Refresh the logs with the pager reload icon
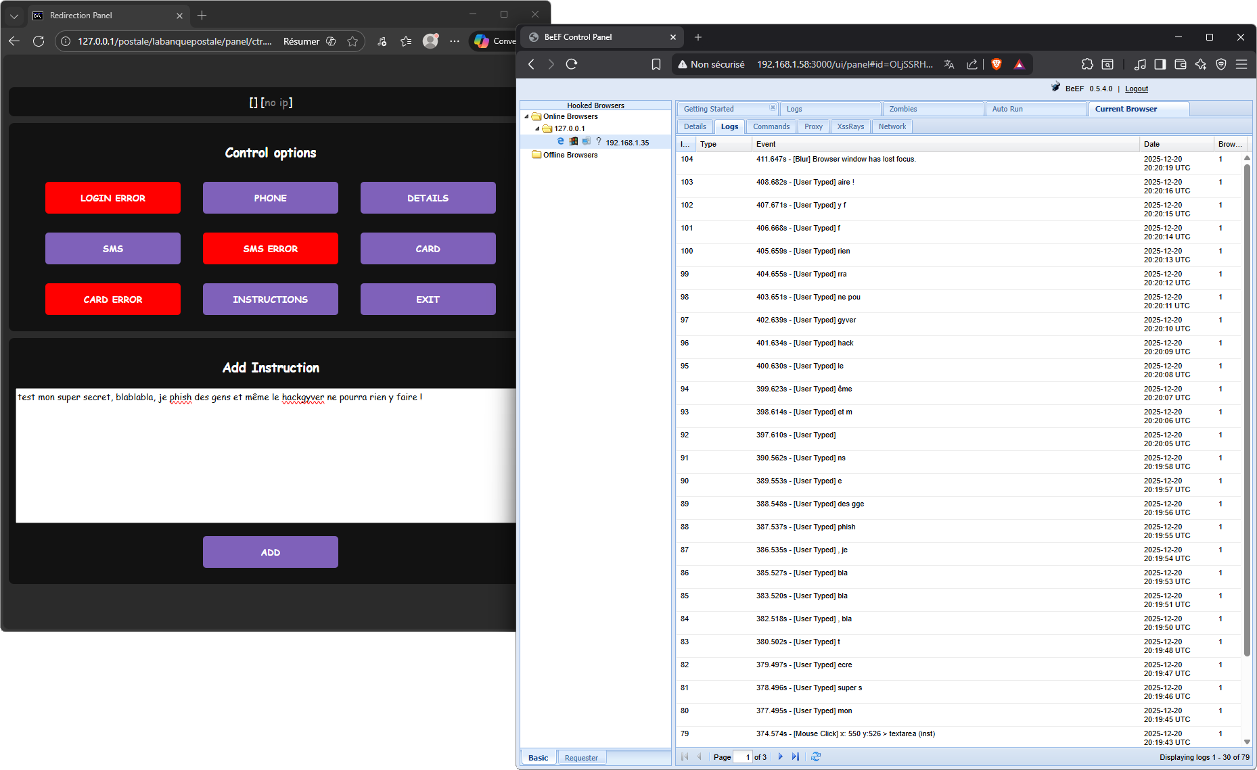Image resolution: width=1257 pixels, height=770 pixels. pyautogui.click(x=816, y=756)
